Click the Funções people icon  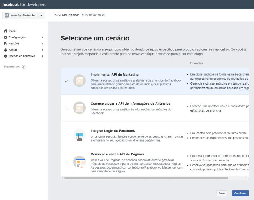(x=5, y=43)
